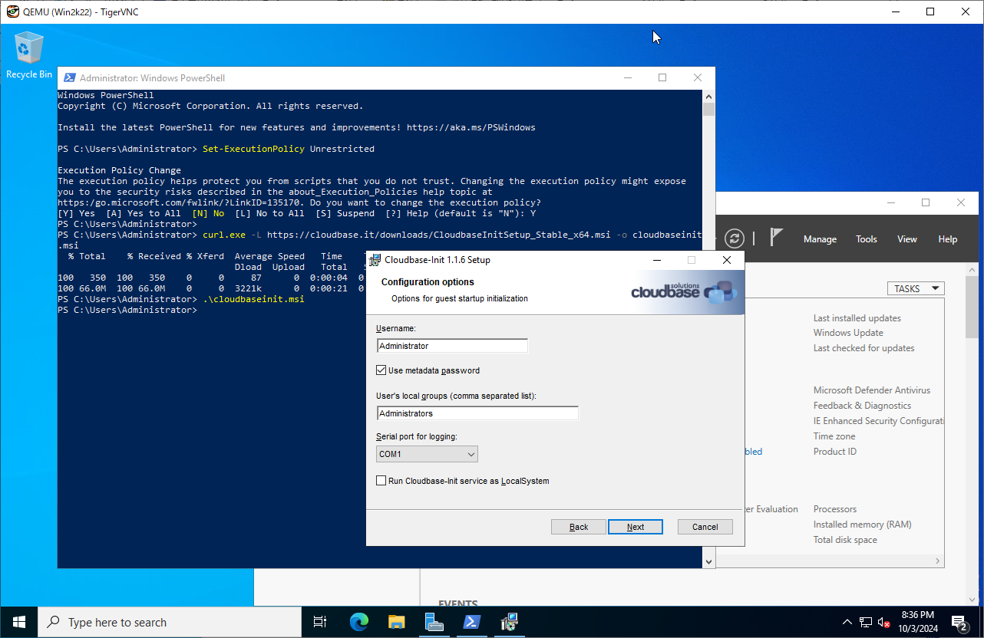Maximize the PowerShell window
The image size is (984, 638).
point(662,77)
